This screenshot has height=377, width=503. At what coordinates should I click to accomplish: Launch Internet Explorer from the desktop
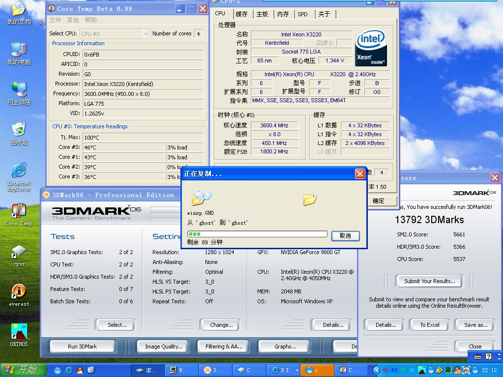pos(19,177)
